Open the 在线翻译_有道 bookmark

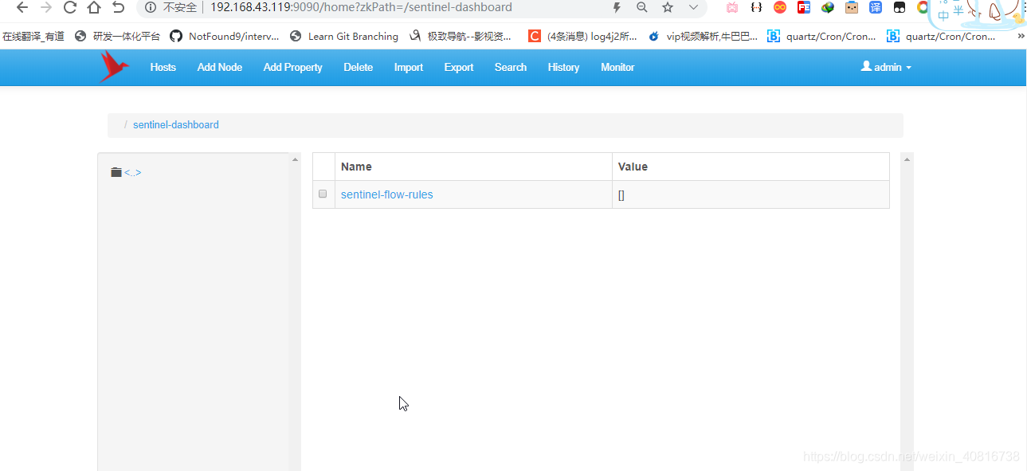(33, 36)
